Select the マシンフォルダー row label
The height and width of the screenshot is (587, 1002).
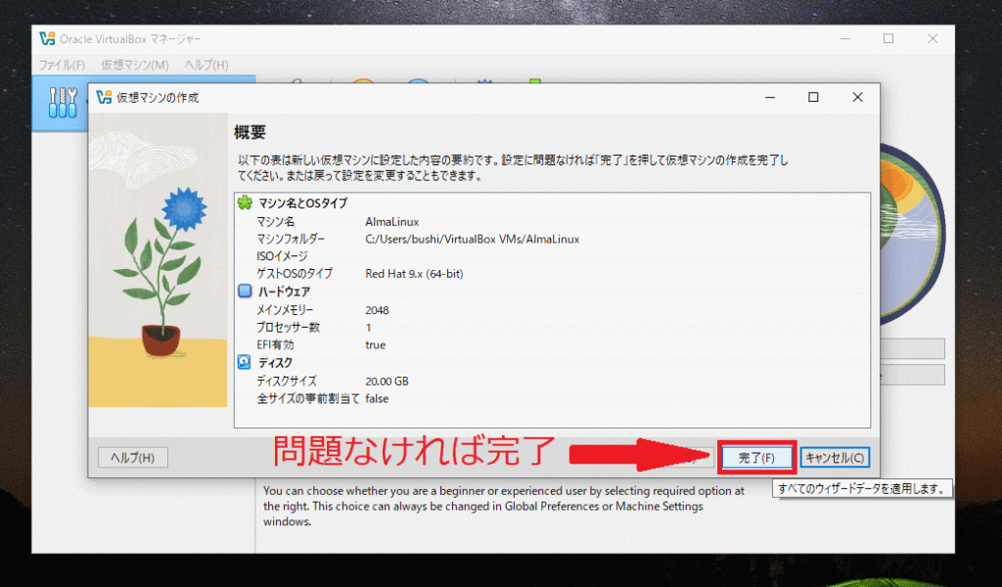pyautogui.click(x=291, y=239)
